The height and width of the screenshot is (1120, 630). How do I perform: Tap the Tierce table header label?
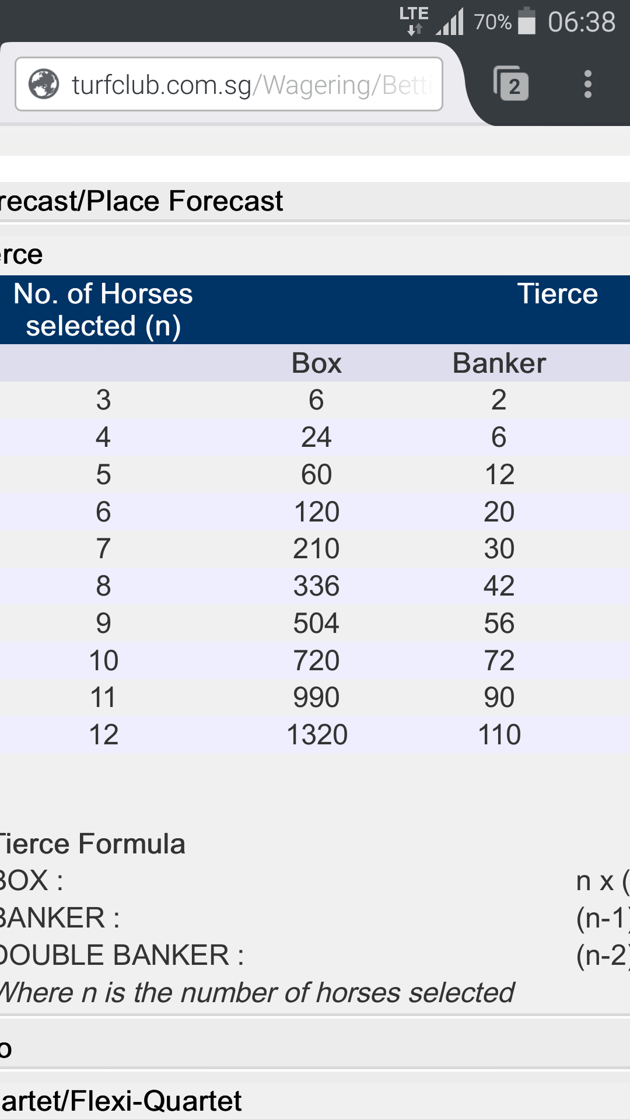558,293
